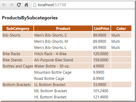Click the ListPrice column header
This screenshot has height=102, width=136.
[x=102, y=28]
